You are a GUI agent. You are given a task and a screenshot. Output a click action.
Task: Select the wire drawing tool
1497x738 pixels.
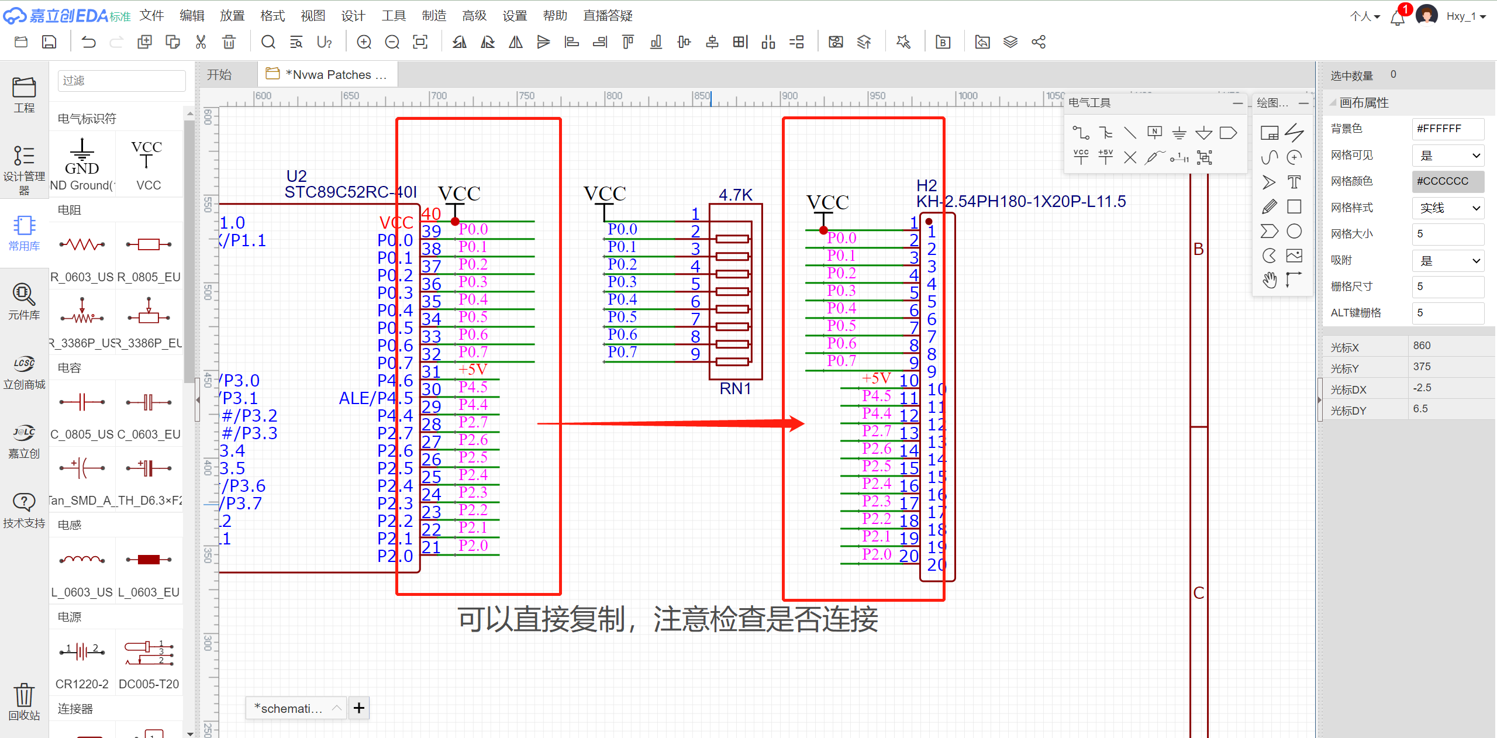point(1081,133)
